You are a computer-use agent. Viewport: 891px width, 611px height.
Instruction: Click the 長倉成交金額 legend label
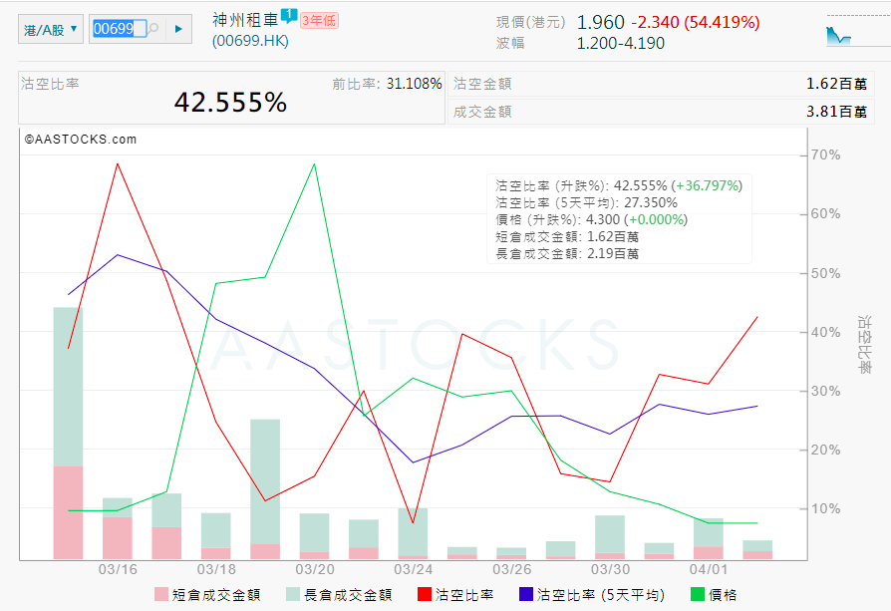(x=348, y=595)
